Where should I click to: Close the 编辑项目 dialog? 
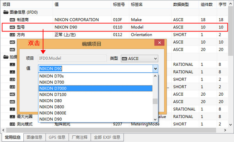160,43
